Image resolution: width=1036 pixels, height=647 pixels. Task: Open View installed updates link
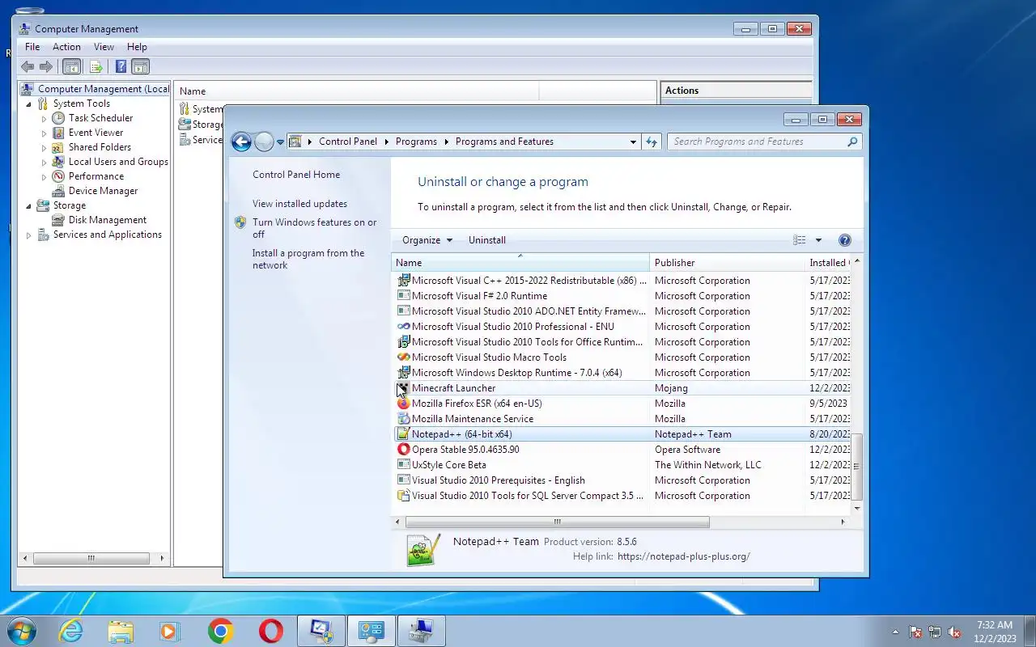click(299, 204)
